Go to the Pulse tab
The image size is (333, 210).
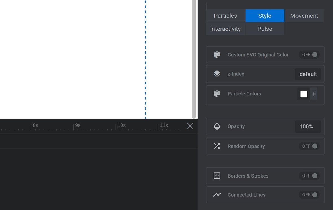point(265,29)
